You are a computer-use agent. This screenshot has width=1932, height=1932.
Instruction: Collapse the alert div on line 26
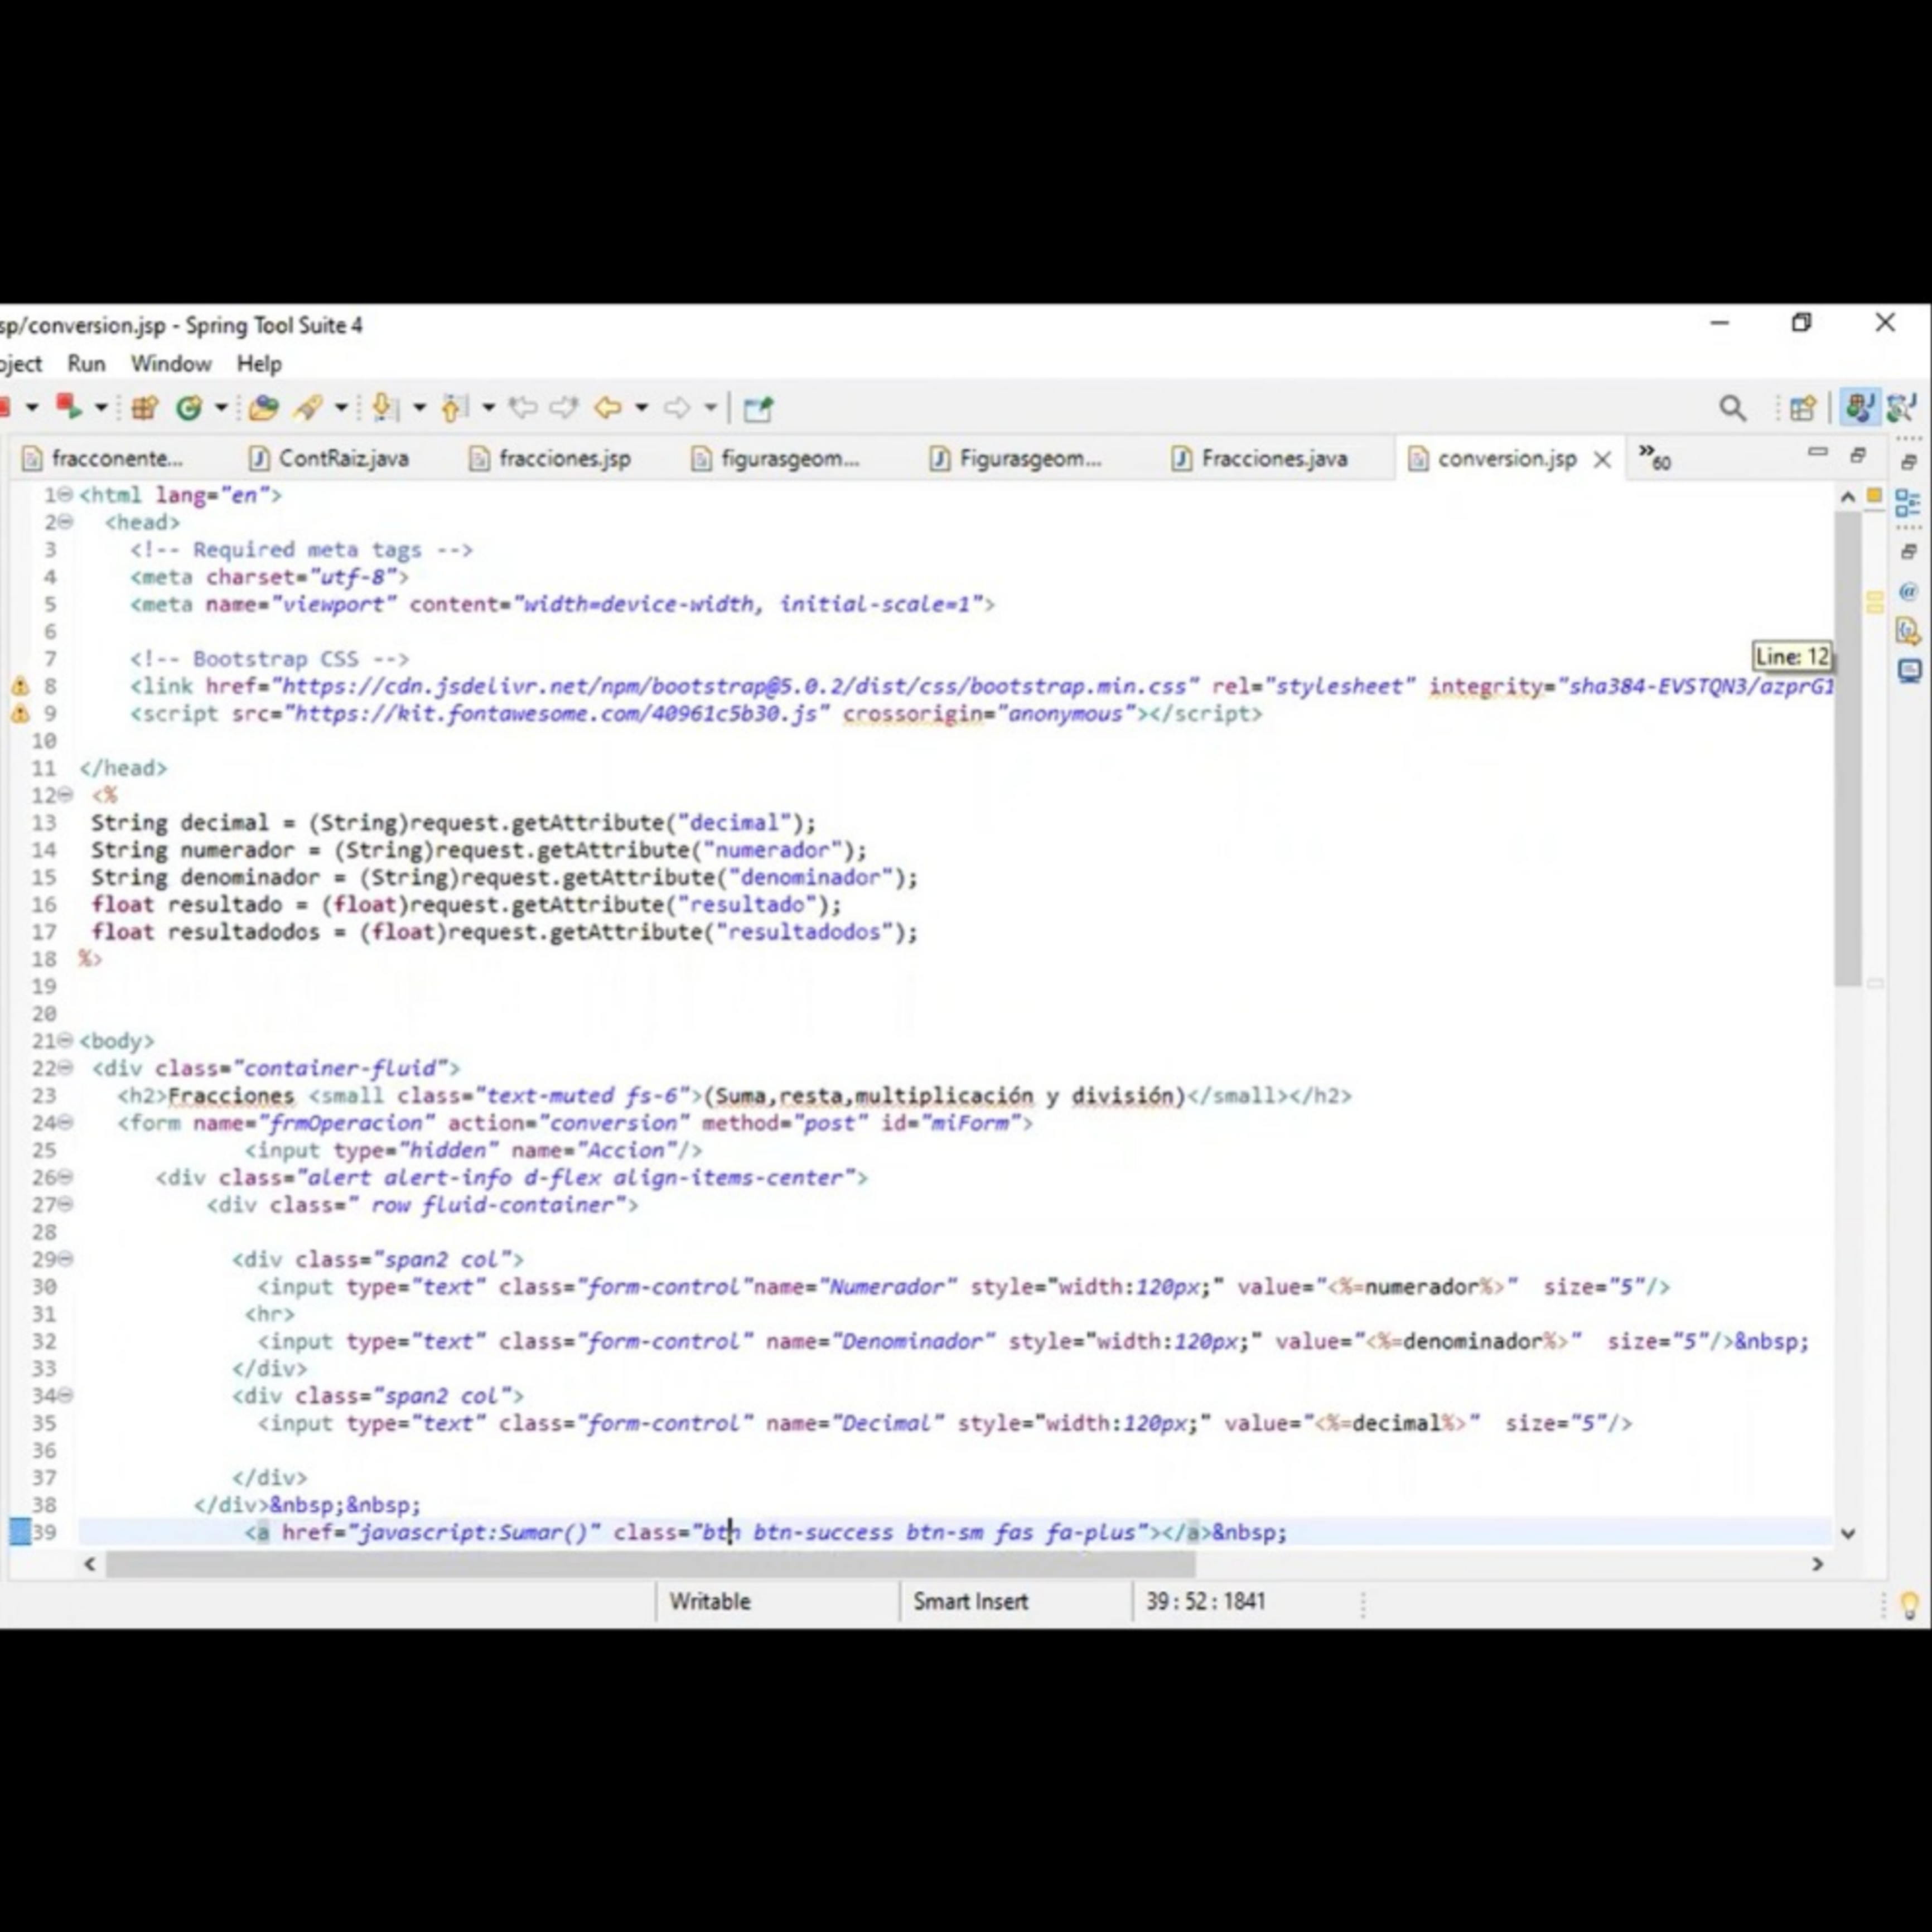pos(65,1177)
